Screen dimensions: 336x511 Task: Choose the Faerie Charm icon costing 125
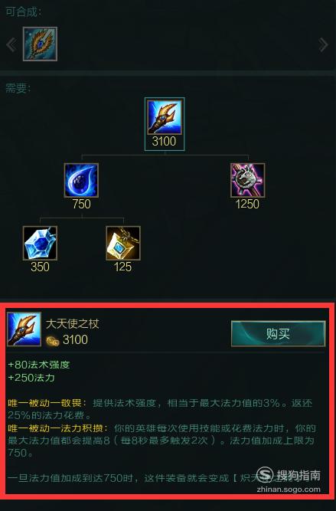point(123,243)
